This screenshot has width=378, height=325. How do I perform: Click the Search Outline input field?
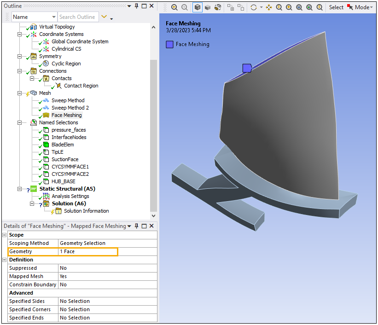pos(77,17)
